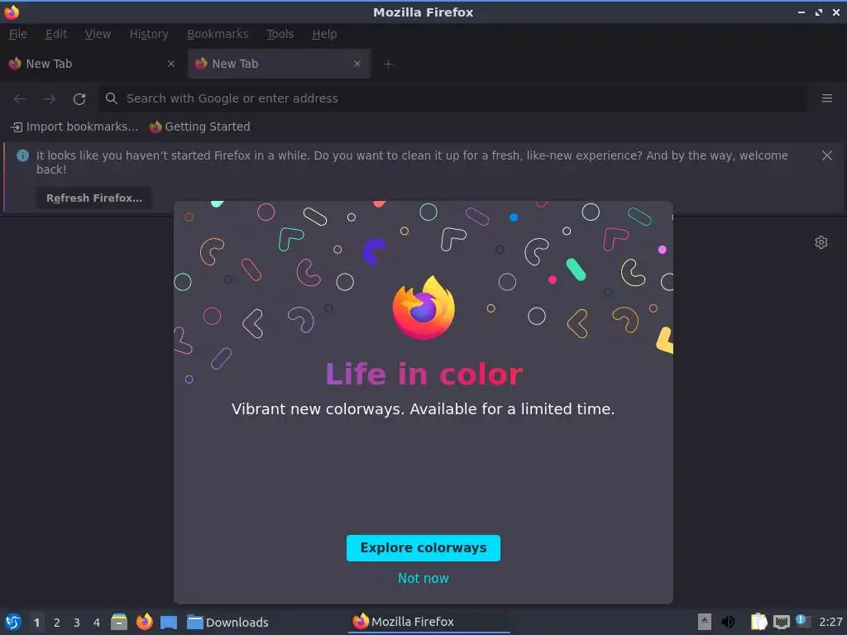Switch to workspace 2
This screenshot has width=847, height=635.
point(57,623)
